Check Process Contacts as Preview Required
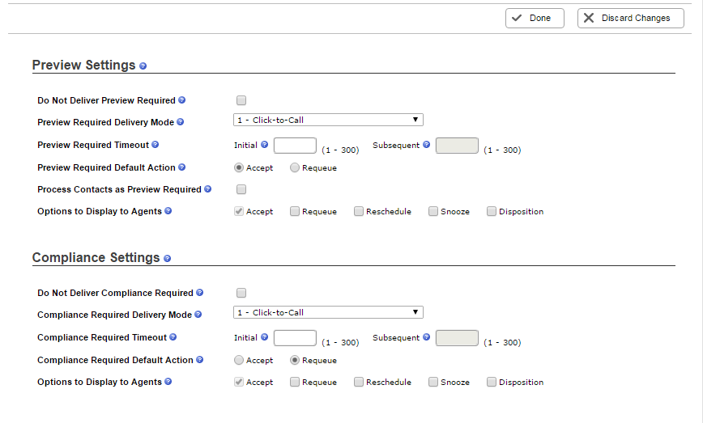Viewport: 703px width, 423px height. tap(241, 189)
